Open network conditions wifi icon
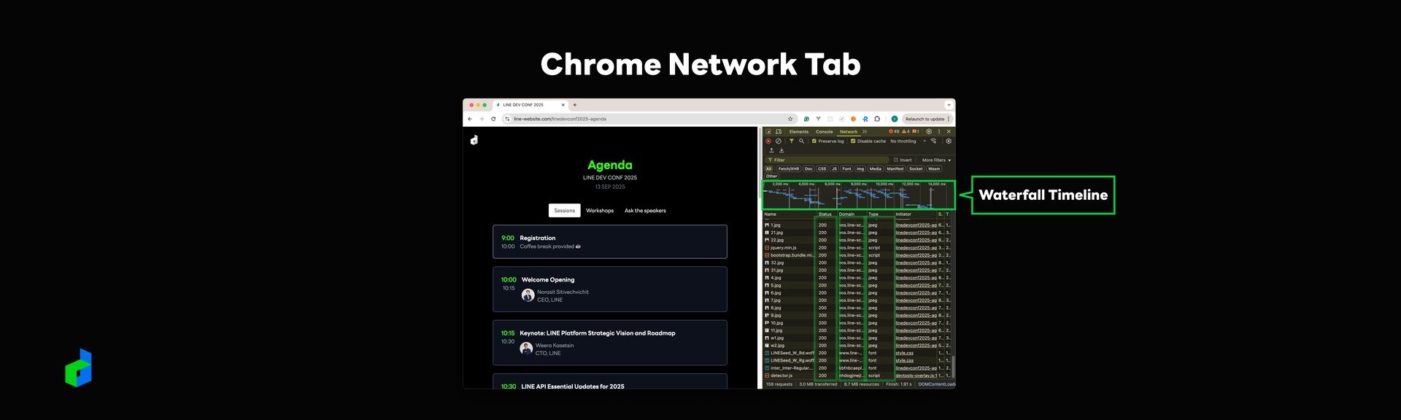 [x=933, y=141]
